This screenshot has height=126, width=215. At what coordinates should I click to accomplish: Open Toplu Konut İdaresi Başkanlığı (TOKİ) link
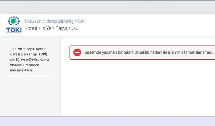55,21
